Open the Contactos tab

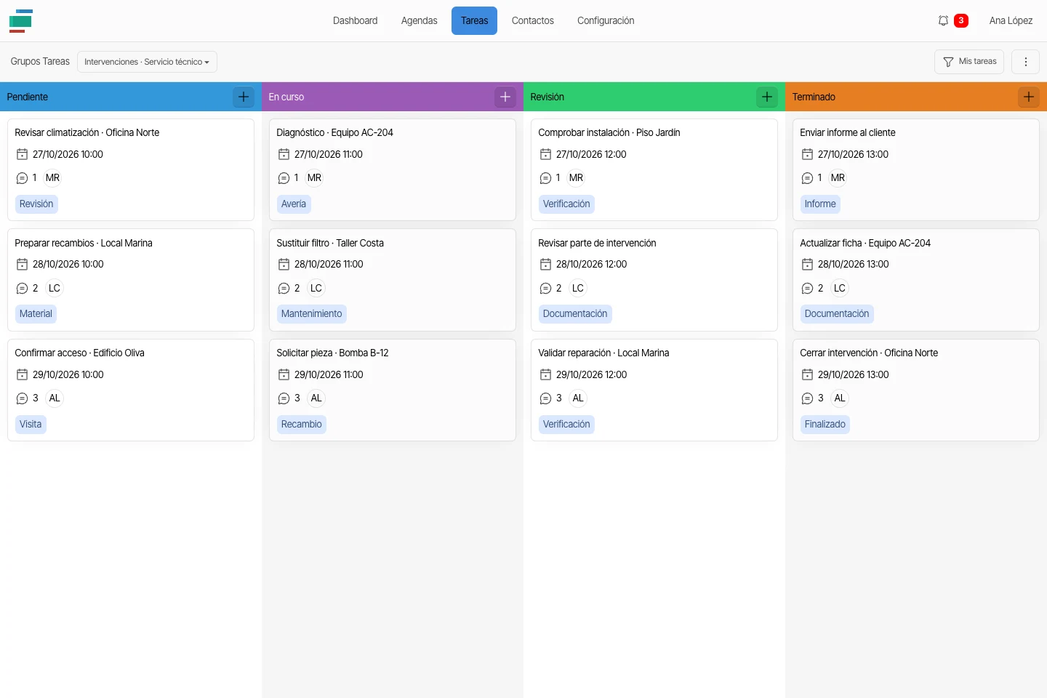click(x=533, y=21)
